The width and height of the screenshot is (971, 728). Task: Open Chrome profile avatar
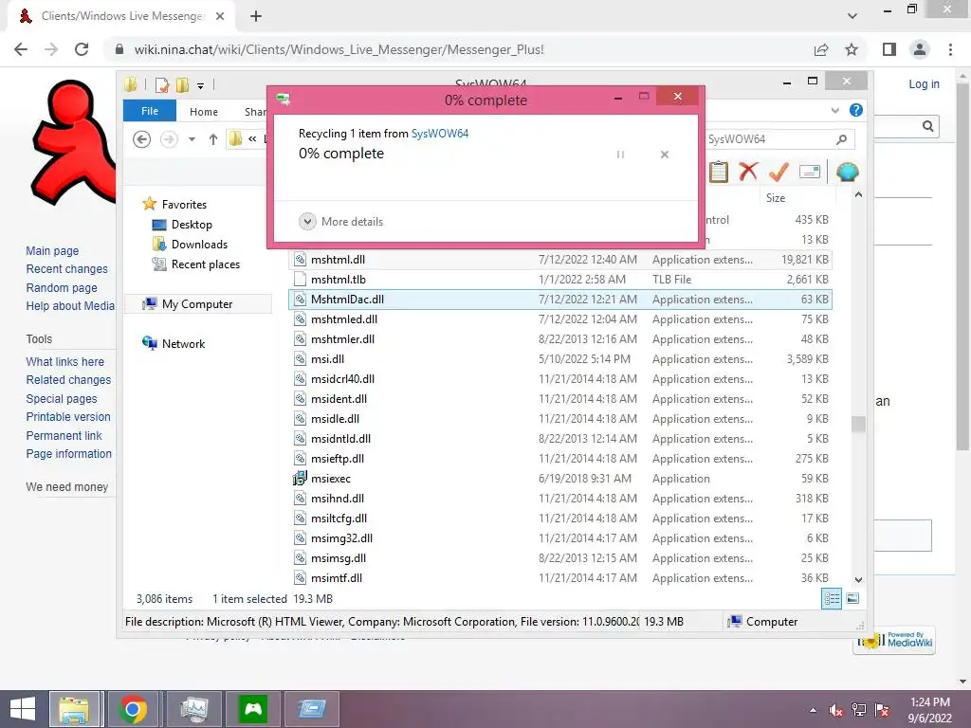click(x=920, y=49)
